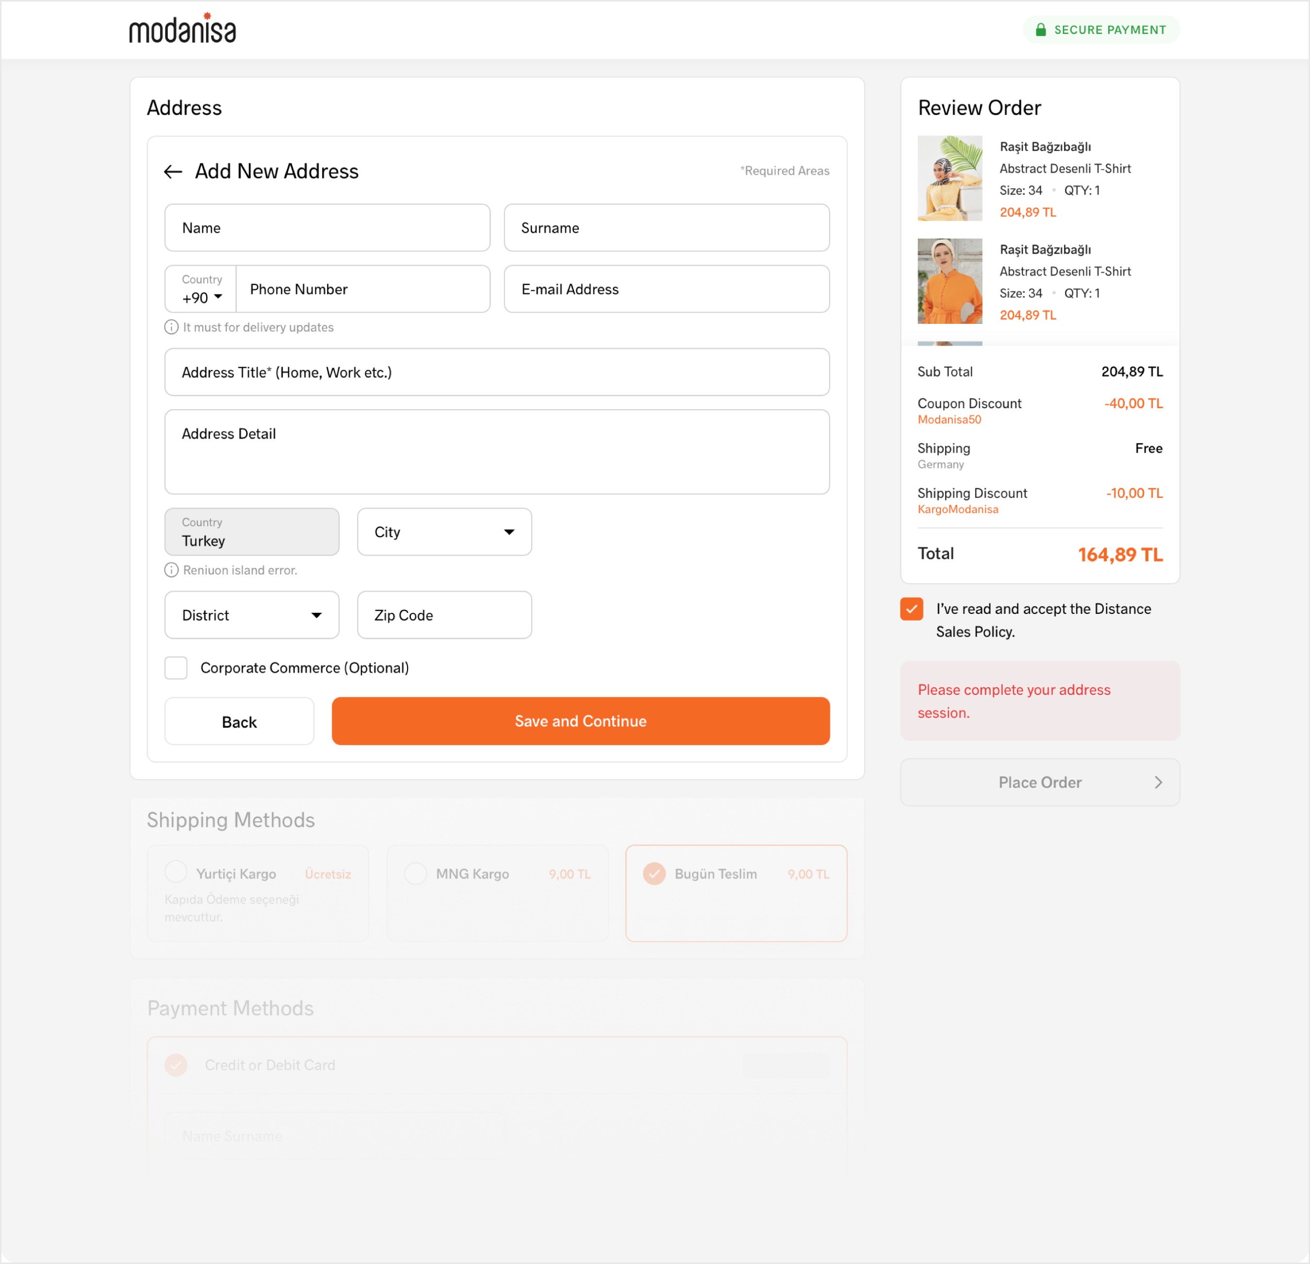1310x1264 pixels.
Task: Click the back arrow beside Add New Address
Action: (x=173, y=172)
